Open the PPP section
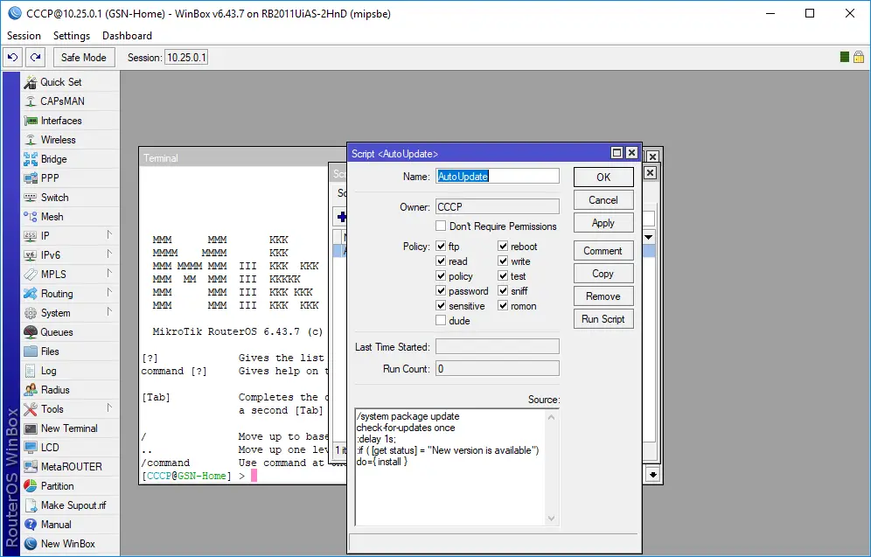871x557 pixels. pyautogui.click(x=70, y=178)
